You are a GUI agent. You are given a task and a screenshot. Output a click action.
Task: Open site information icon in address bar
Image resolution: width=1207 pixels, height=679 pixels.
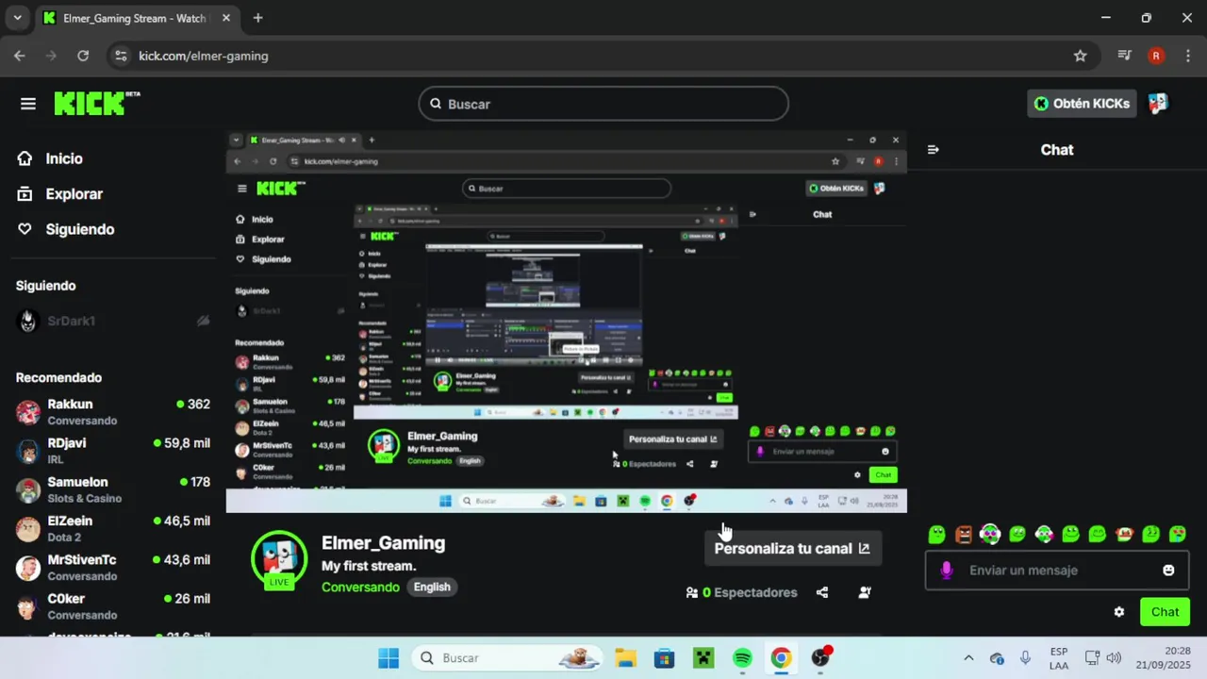(121, 56)
